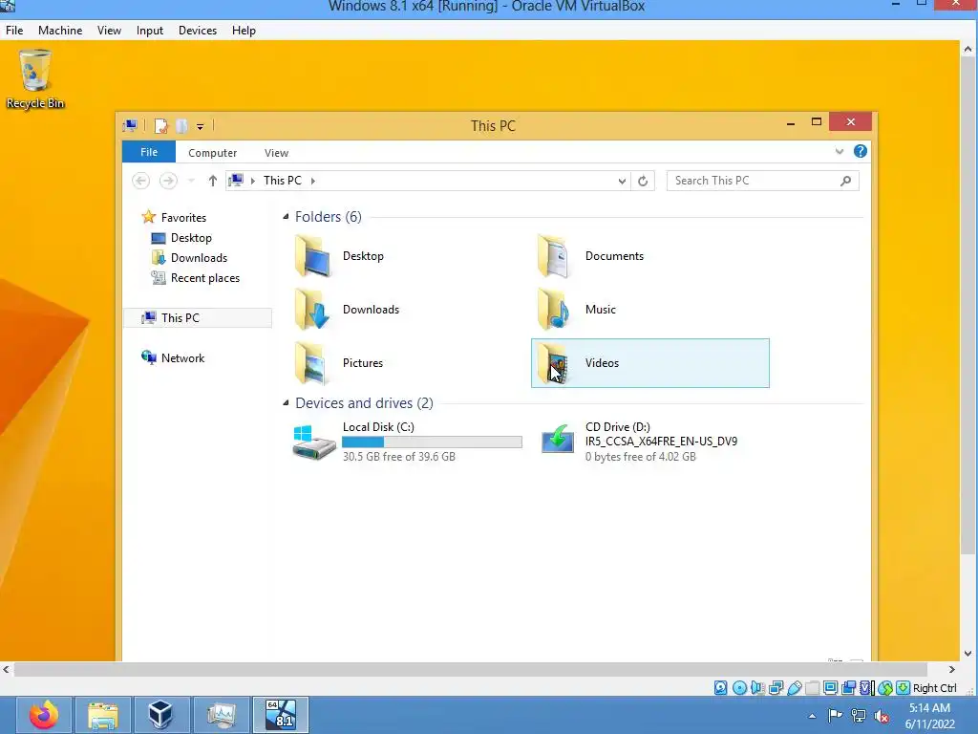Click the muted volume tray icon
978x734 pixels.
(882, 715)
